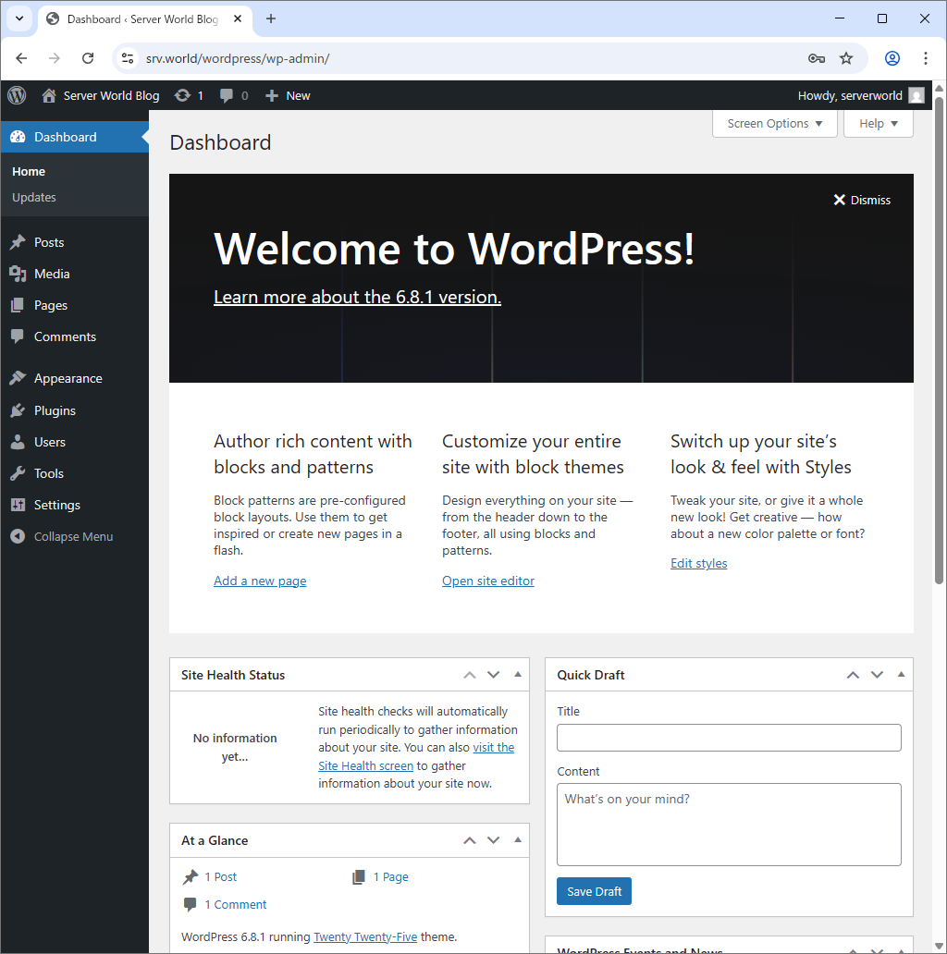Image resolution: width=947 pixels, height=954 pixels.
Task: Focus the Quick Draft Title field
Action: tap(729, 738)
